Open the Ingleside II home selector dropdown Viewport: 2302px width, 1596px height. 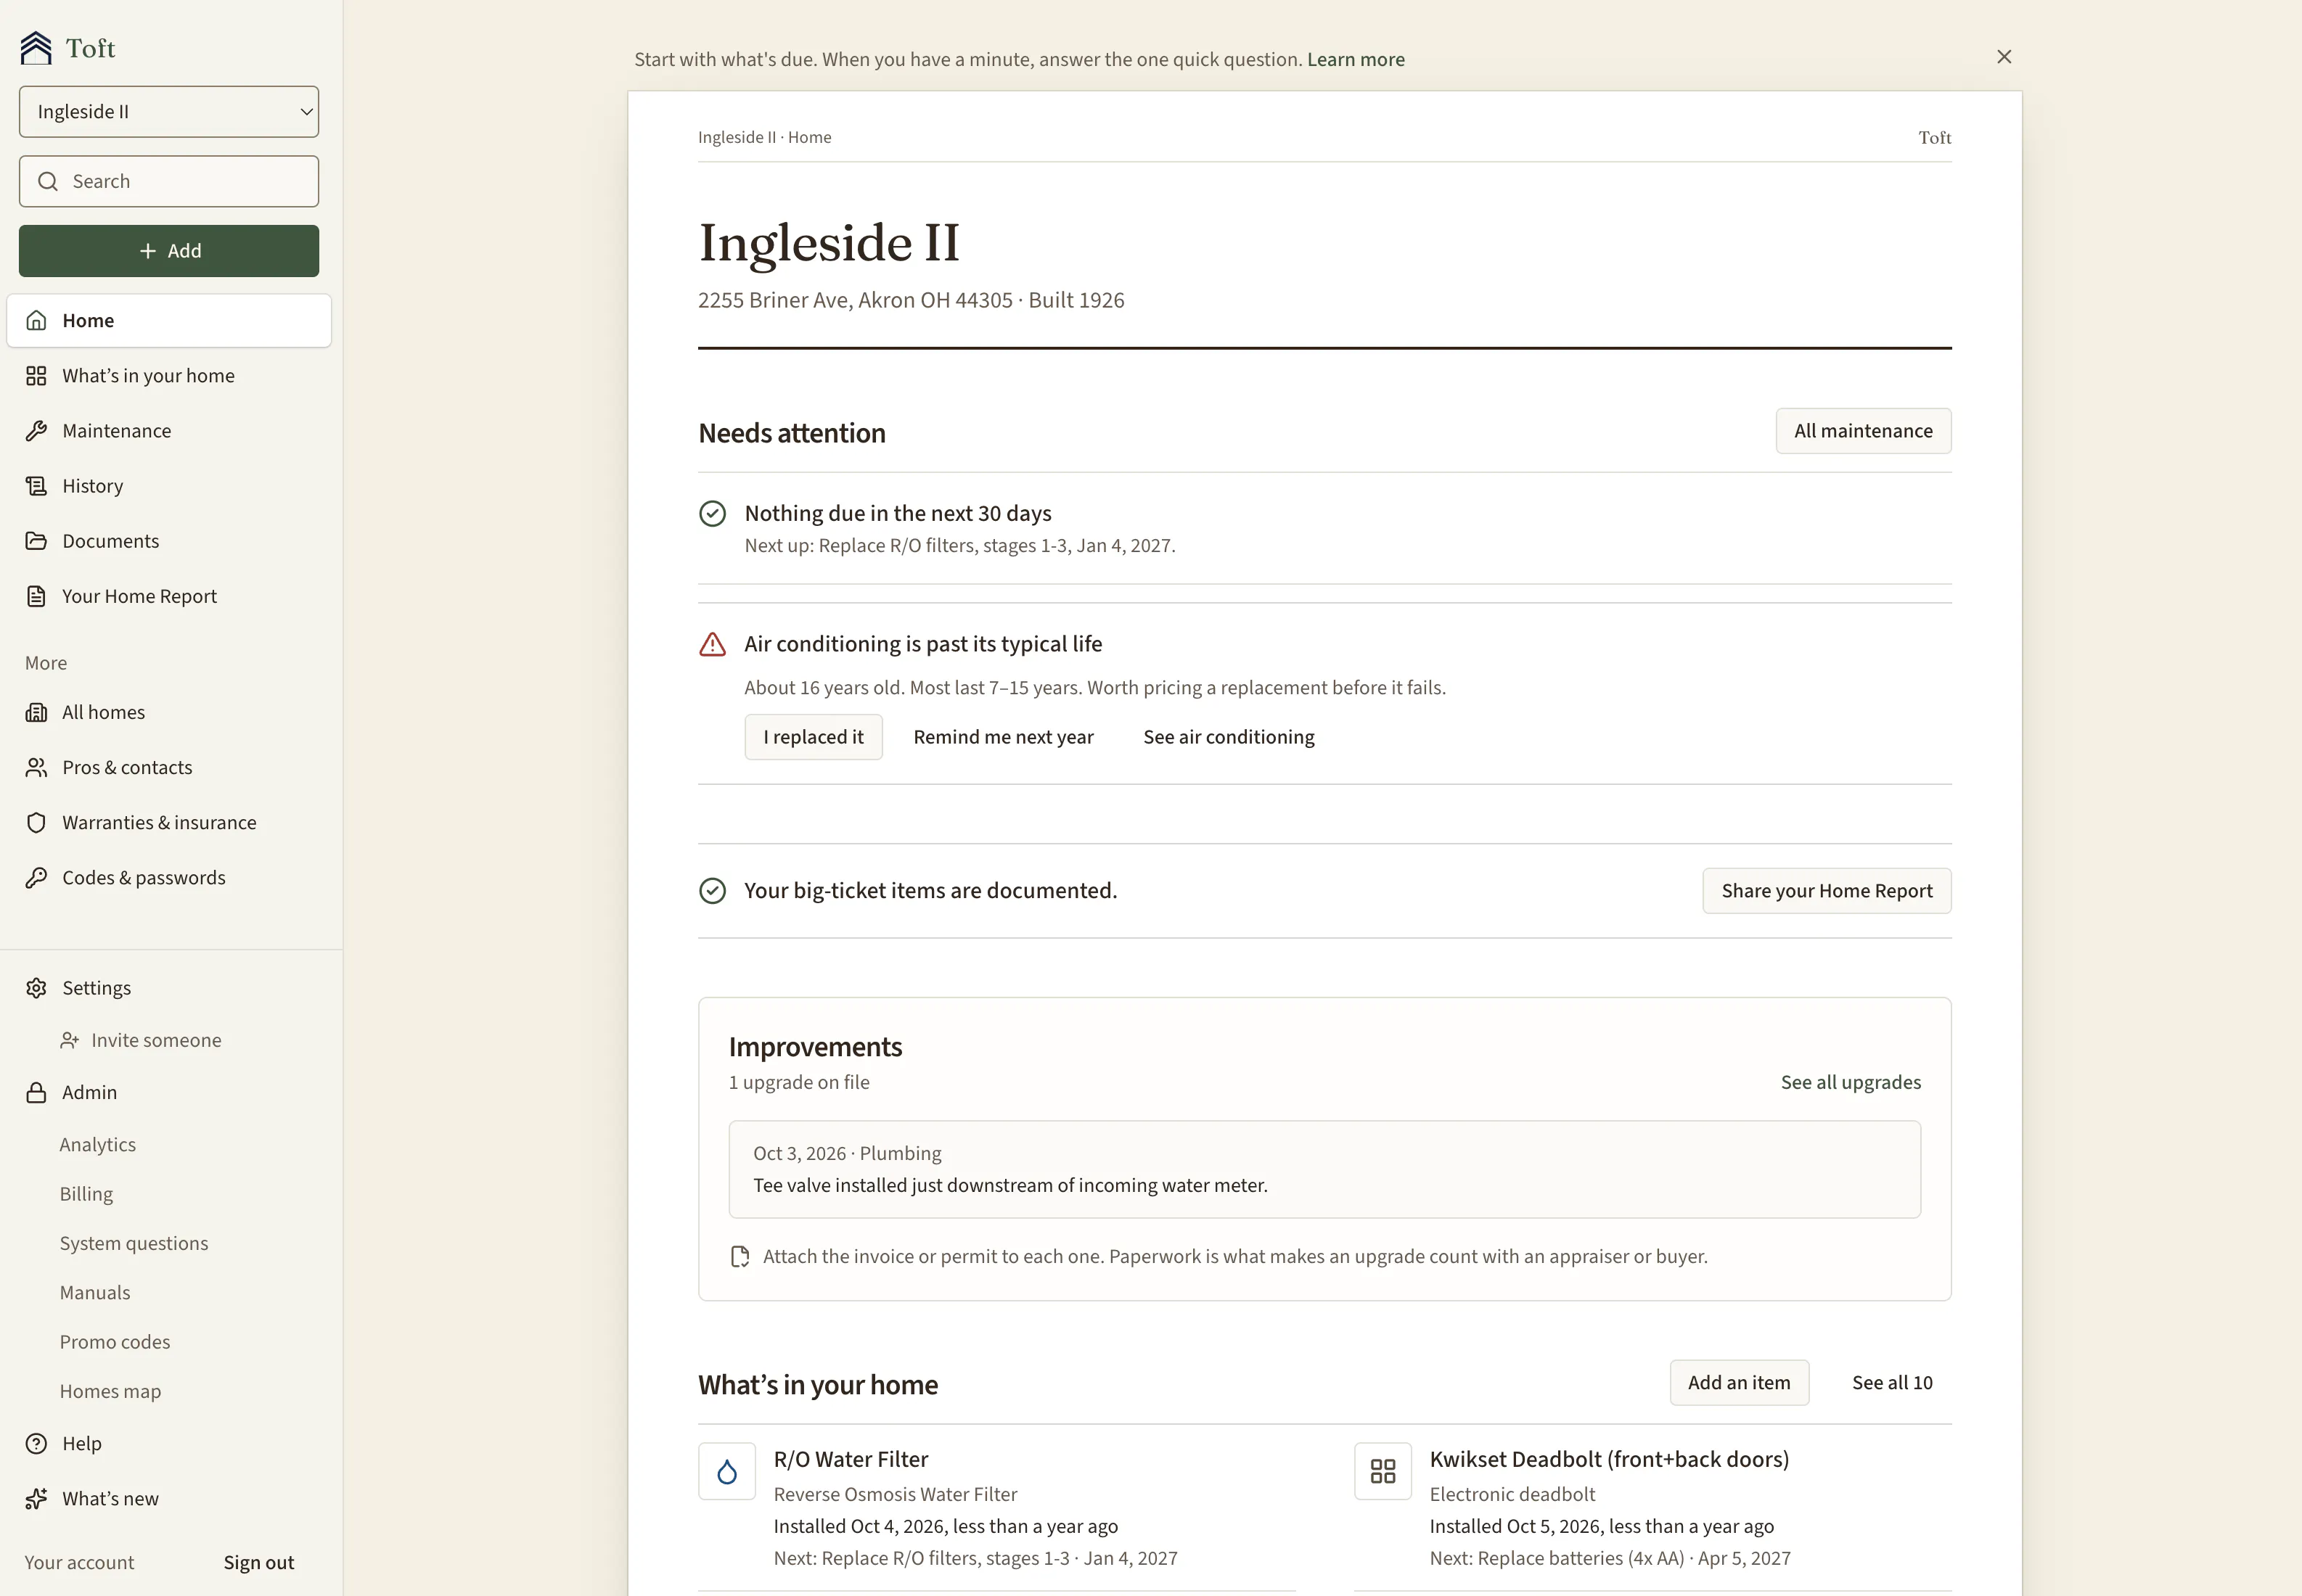pyautogui.click(x=169, y=111)
